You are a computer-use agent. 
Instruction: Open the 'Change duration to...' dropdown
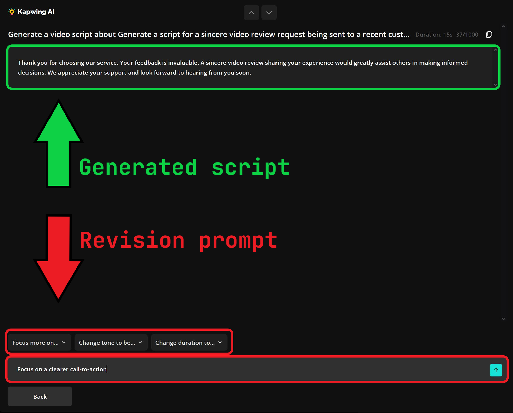tap(189, 342)
